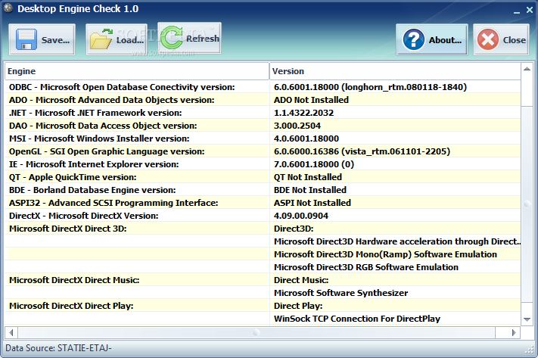This screenshot has height=358, width=538.
Task: Click version value 4.09.00.0904
Action: [x=301, y=216]
